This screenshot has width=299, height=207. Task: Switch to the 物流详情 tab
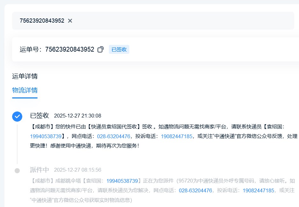tap(25, 90)
